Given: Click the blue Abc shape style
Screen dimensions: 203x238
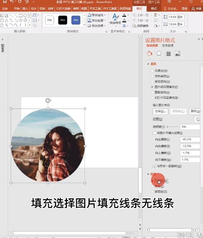Looking at the screenshot, I should (x=76, y=20).
